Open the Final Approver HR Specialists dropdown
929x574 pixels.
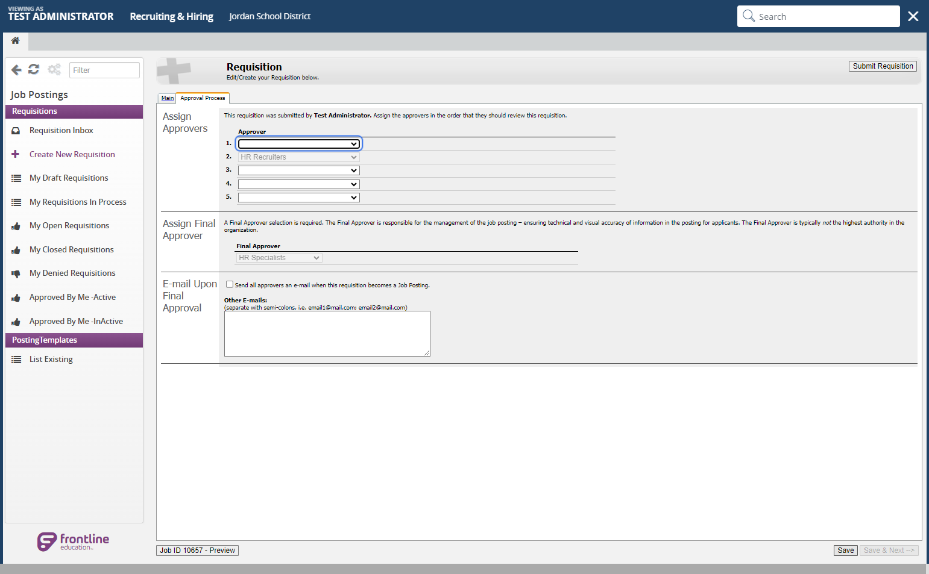(x=279, y=258)
